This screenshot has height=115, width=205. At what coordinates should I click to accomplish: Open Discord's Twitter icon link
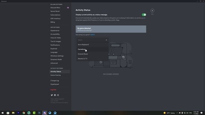(x=52, y=95)
